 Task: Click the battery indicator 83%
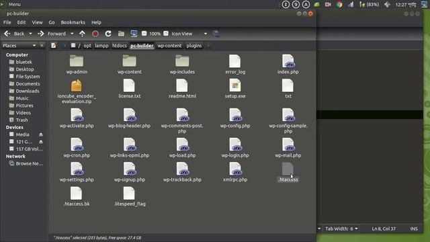point(369,5)
